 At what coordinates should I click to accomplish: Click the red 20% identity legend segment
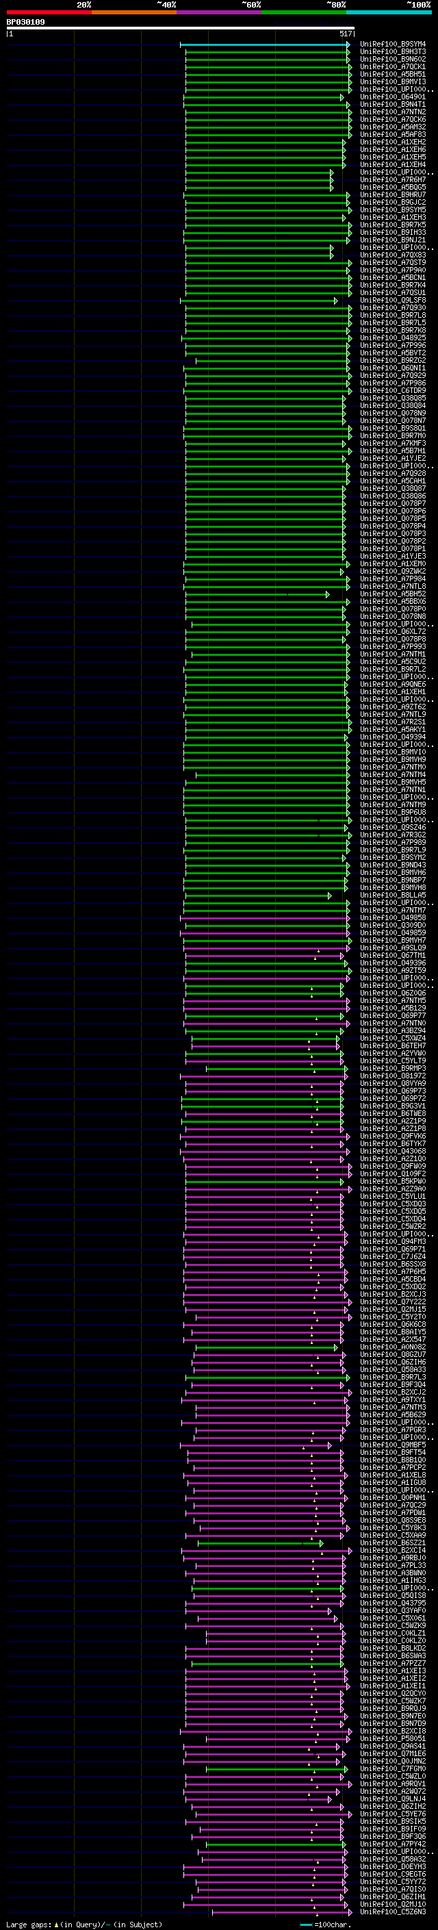(x=49, y=12)
